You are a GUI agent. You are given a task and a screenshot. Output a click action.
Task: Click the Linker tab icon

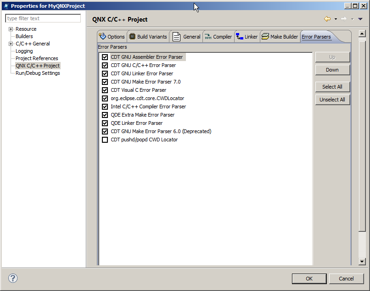pyautogui.click(x=239, y=37)
